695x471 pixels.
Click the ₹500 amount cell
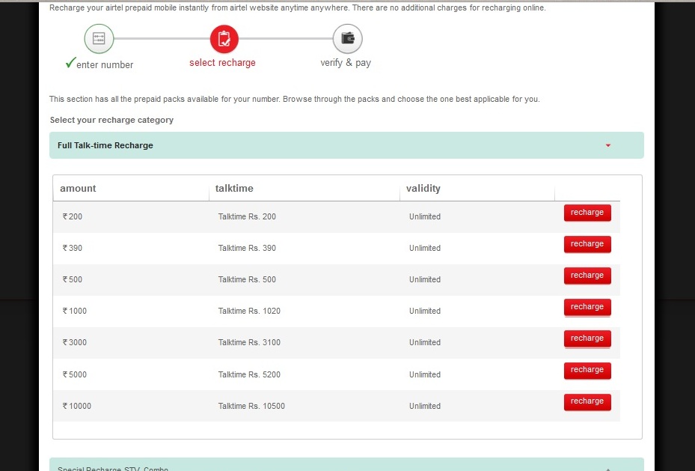73,279
